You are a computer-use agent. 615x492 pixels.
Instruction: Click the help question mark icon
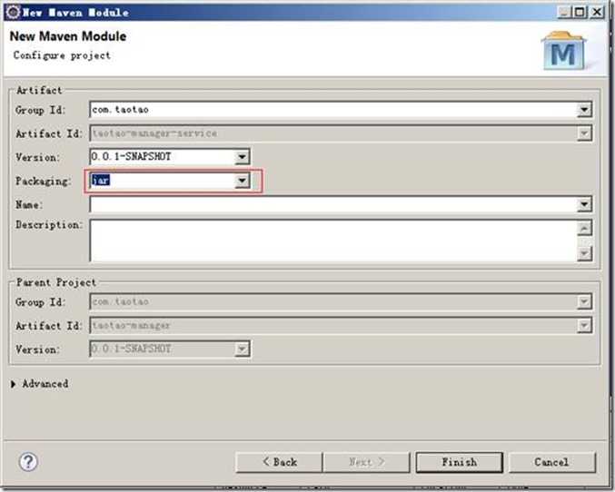[x=28, y=462]
